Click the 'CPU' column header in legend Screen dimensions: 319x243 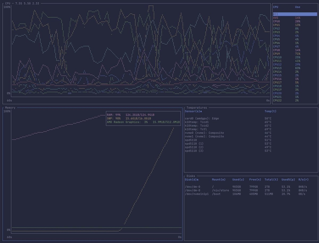tap(276, 7)
